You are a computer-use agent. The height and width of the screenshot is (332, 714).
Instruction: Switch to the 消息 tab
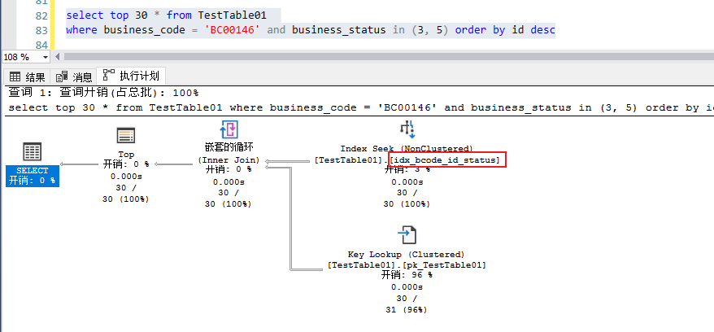82,77
